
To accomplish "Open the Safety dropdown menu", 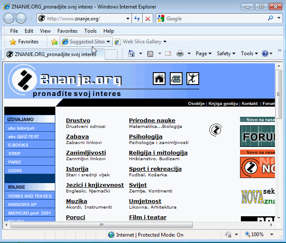I will coord(226,54).
